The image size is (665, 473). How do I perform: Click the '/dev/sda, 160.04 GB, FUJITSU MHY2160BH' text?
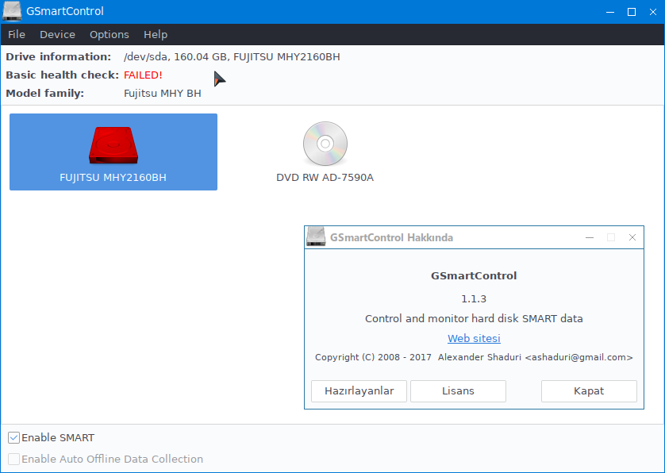point(232,57)
